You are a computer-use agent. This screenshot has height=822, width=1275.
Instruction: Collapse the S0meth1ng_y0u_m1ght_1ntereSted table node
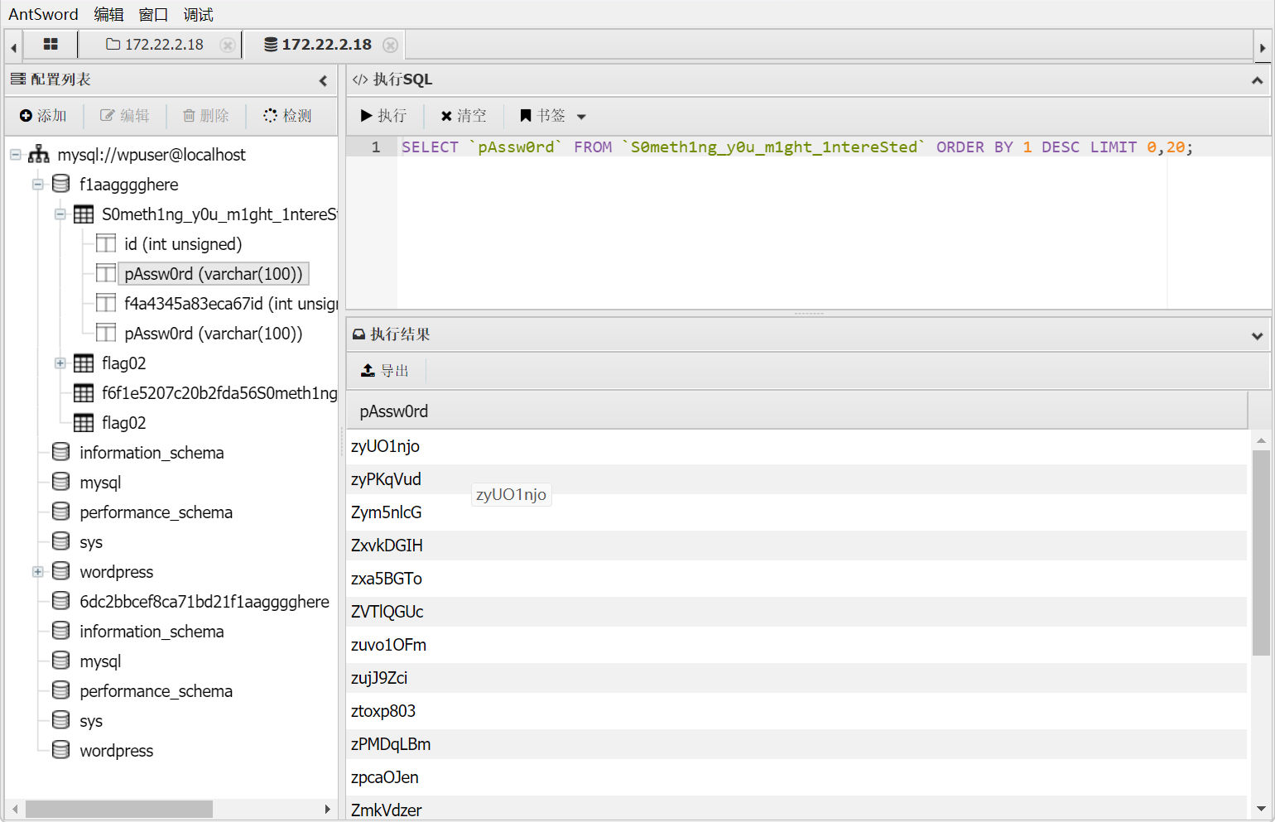pyautogui.click(x=60, y=214)
